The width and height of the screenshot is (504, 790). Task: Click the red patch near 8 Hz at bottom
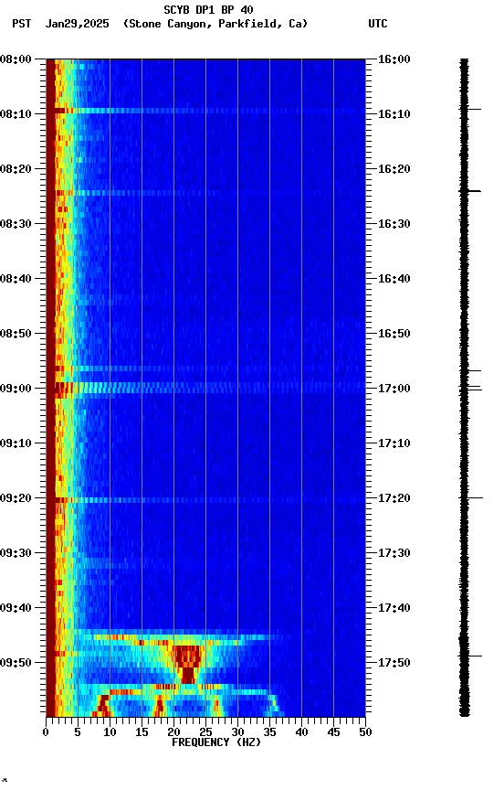coord(102,705)
